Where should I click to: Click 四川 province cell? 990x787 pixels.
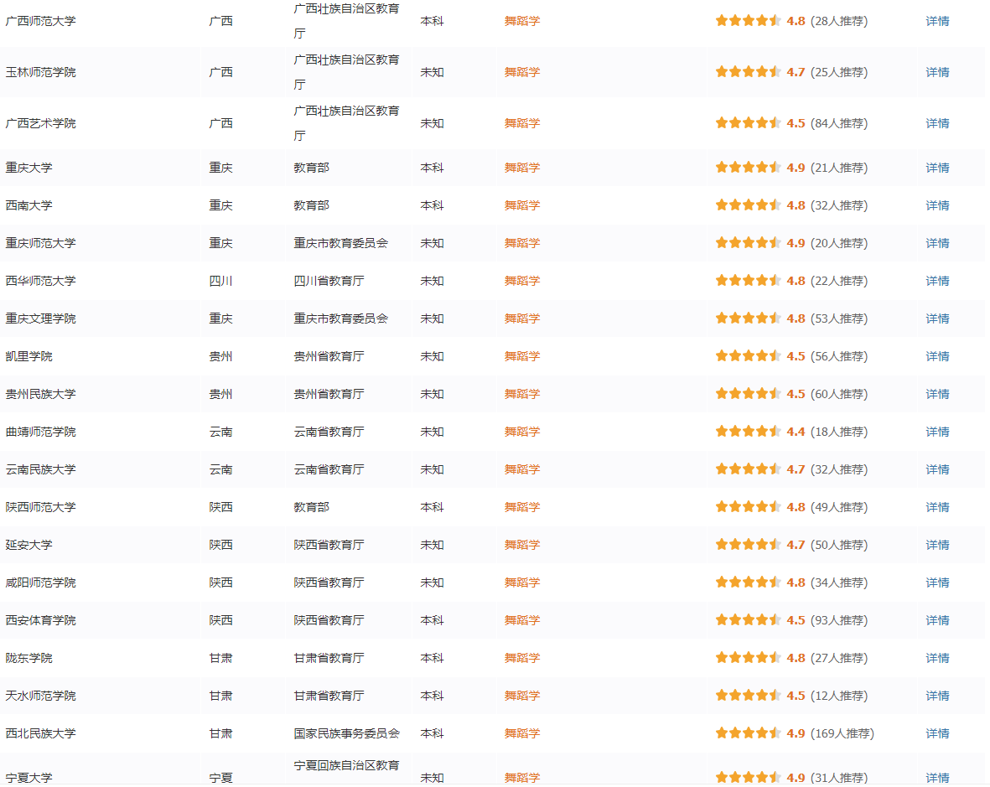(x=221, y=281)
